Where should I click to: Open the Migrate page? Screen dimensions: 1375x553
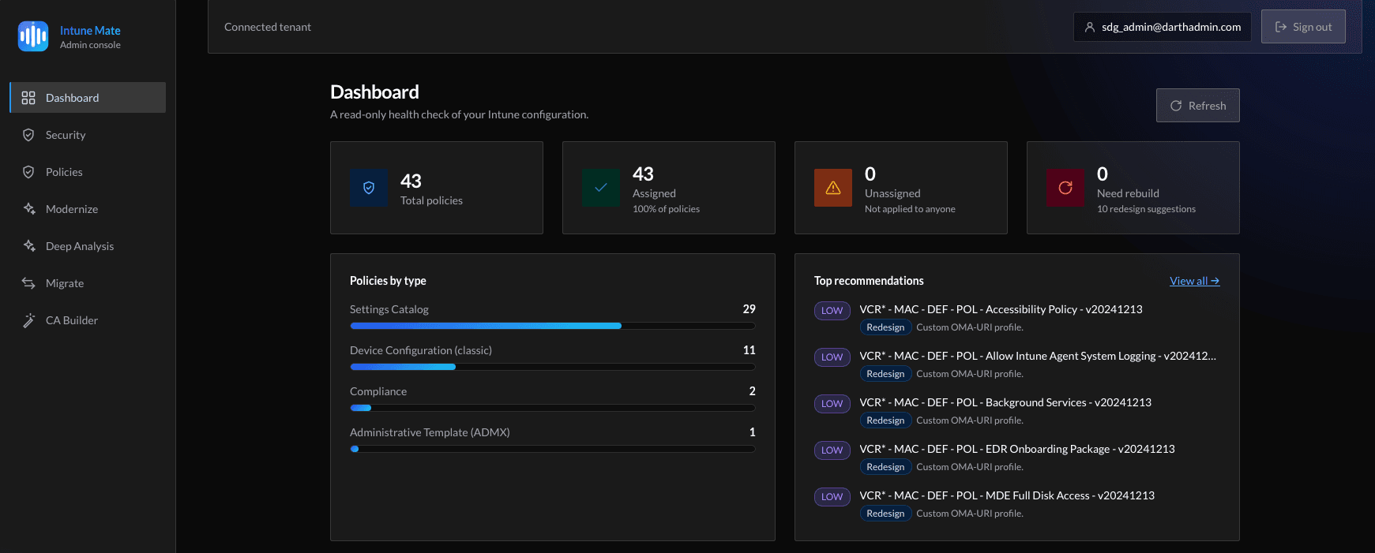click(x=88, y=283)
